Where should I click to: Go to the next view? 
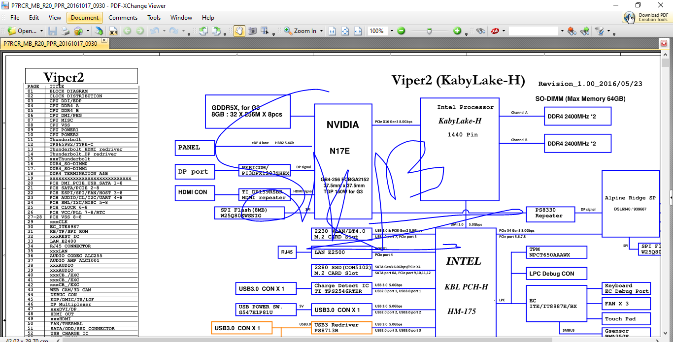pos(140,31)
